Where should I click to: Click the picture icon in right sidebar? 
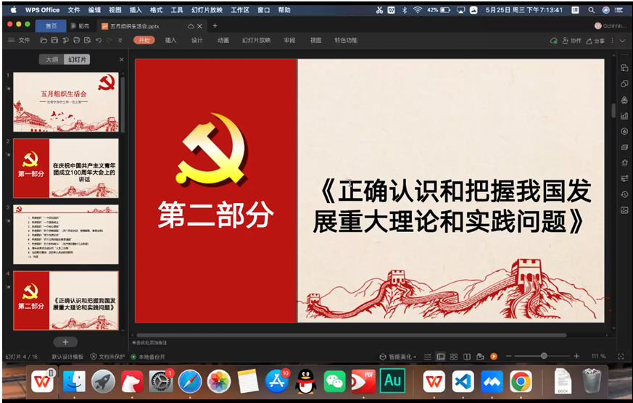pos(624,210)
